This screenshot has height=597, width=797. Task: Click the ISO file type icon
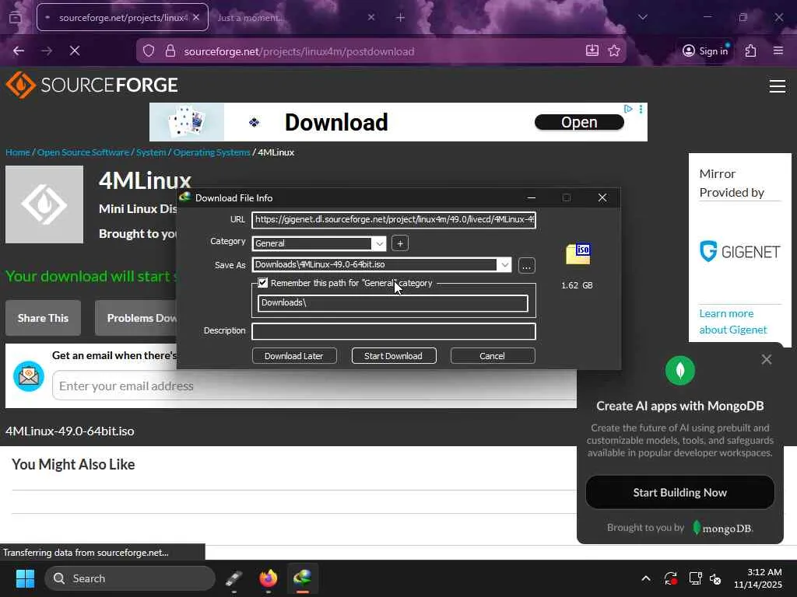(x=578, y=254)
